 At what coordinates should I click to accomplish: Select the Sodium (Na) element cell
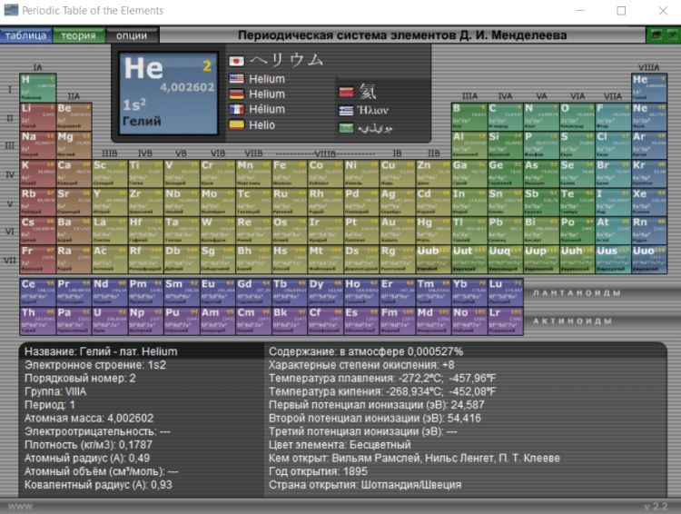38,145
